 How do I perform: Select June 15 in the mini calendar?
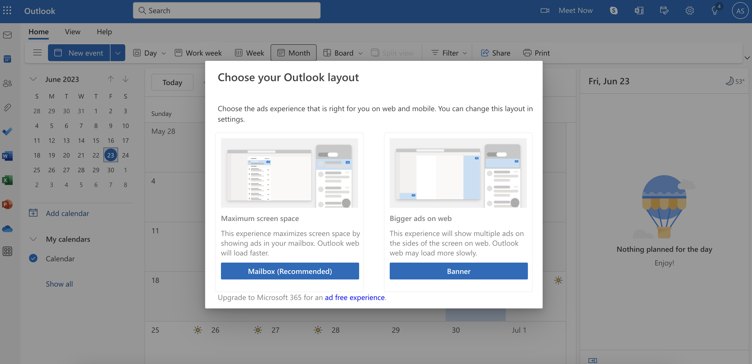(96, 140)
